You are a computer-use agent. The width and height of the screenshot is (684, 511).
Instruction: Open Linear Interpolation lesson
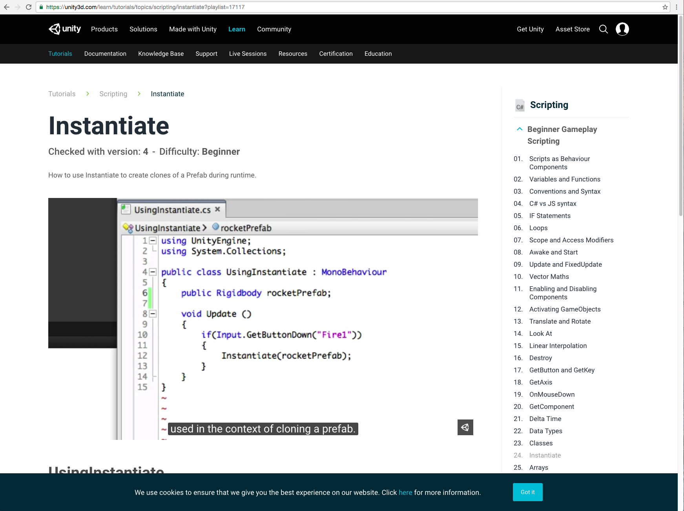[x=558, y=346]
